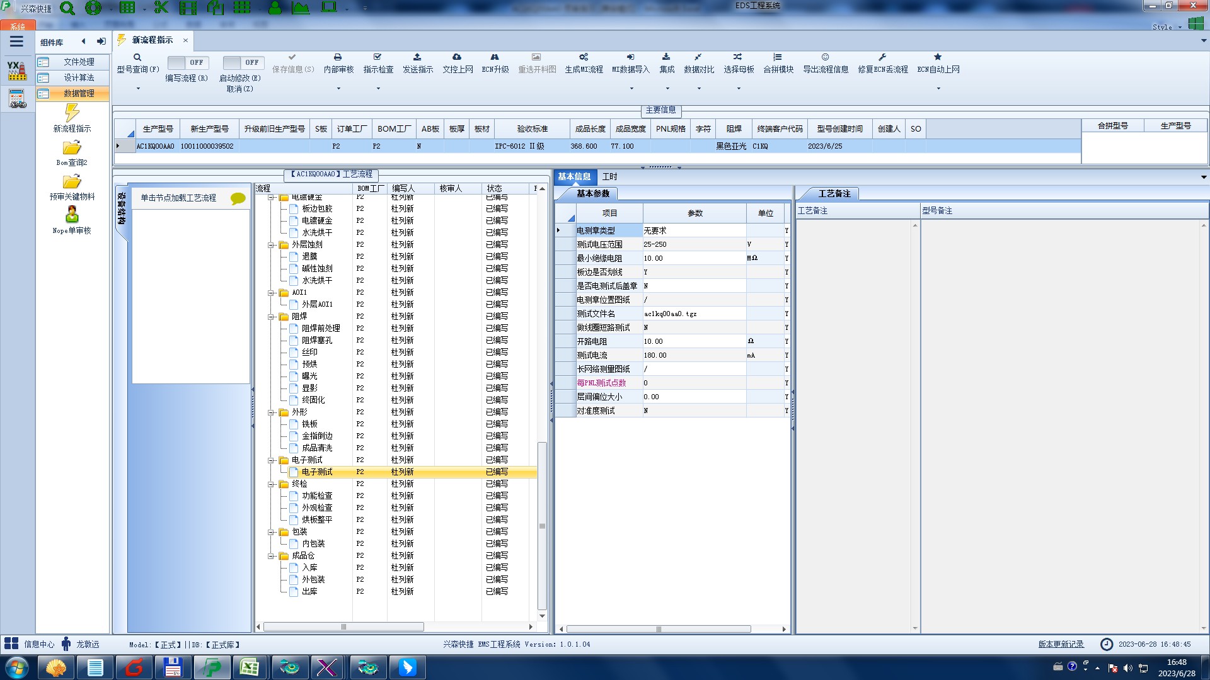Click the 发送指示 upload icon
This screenshot has width=1210, height=680.
(x=417, y=57)
